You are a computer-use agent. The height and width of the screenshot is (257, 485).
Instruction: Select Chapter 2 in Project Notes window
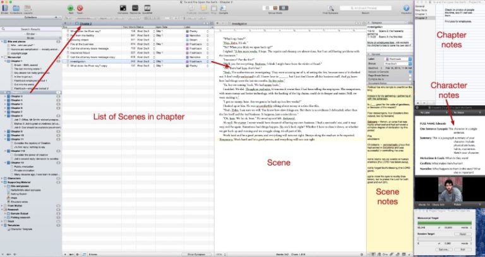click(421, 18)
